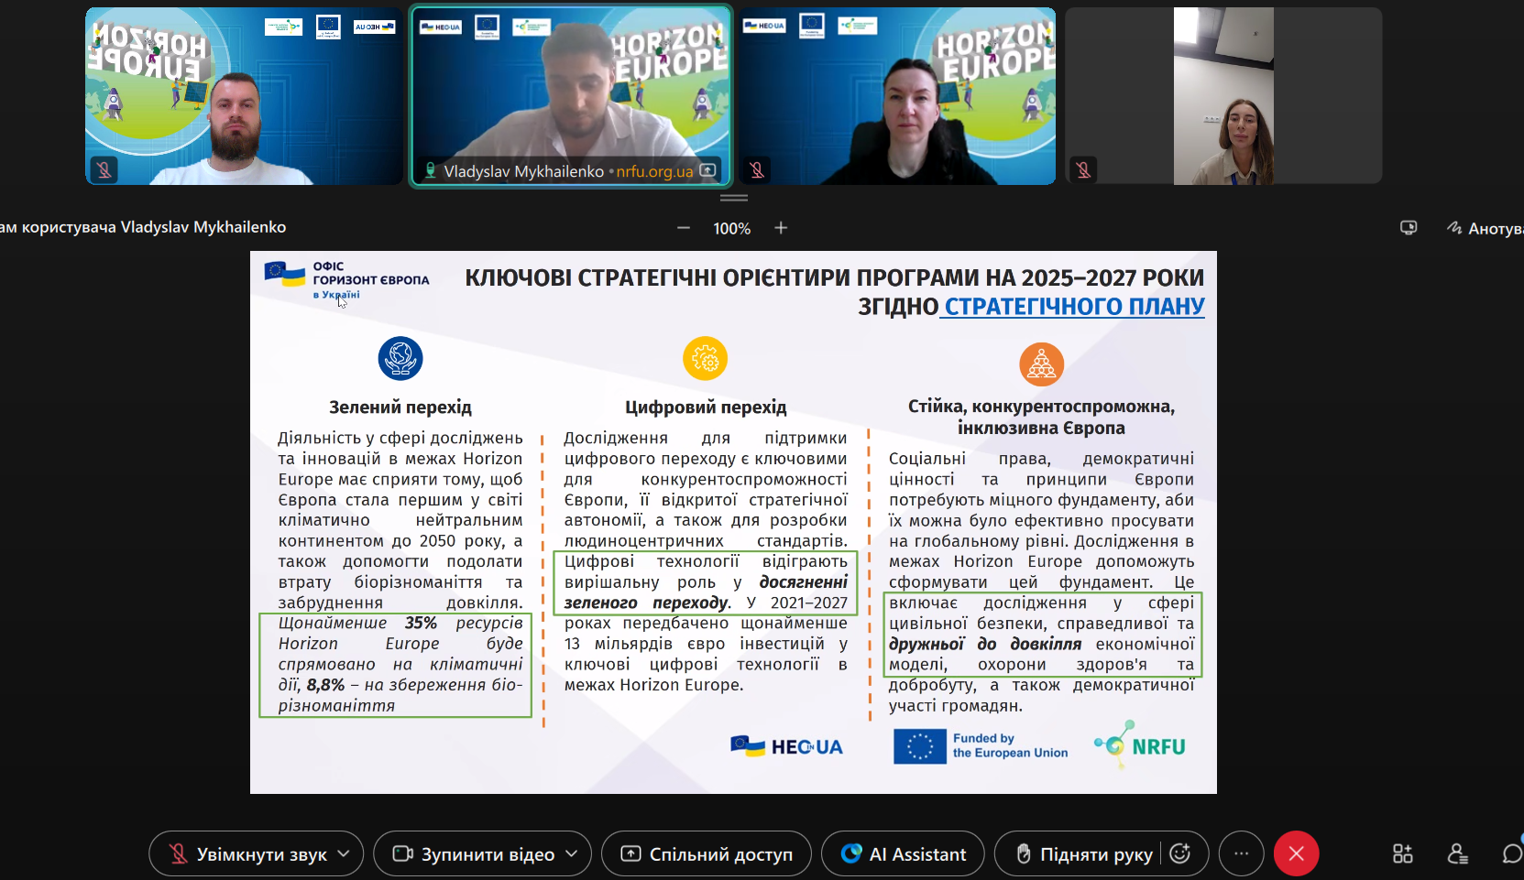Show the participants panel icon
The height and width of the screenshot is (880, 1524).
pos(1457,853)
